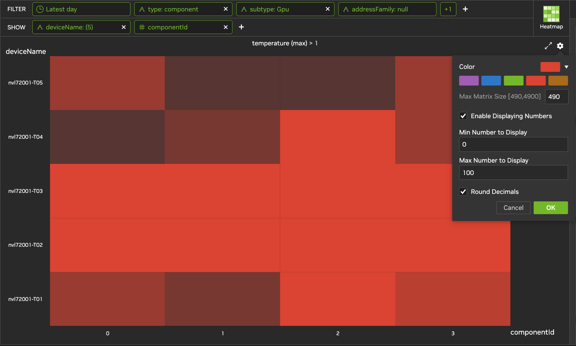
Task: Click the temperature (max) > 1 title
Action: click(x=285, y=43)
